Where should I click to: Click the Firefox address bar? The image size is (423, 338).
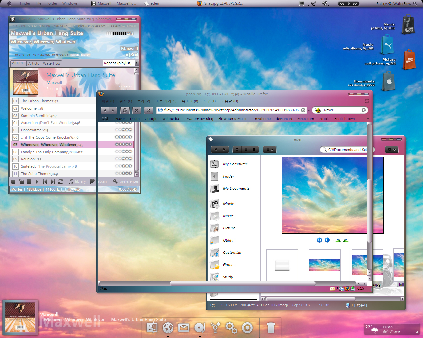tap(232, 110)
